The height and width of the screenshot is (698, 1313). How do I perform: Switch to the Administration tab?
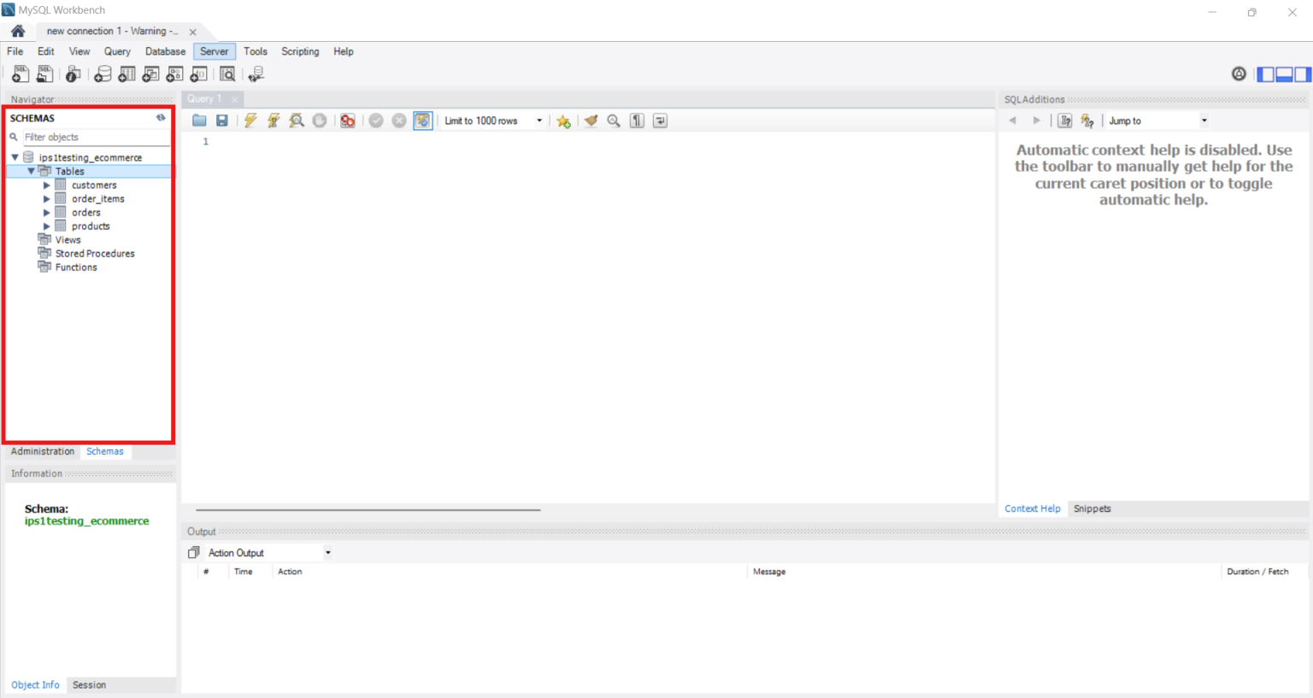(43, 451)
